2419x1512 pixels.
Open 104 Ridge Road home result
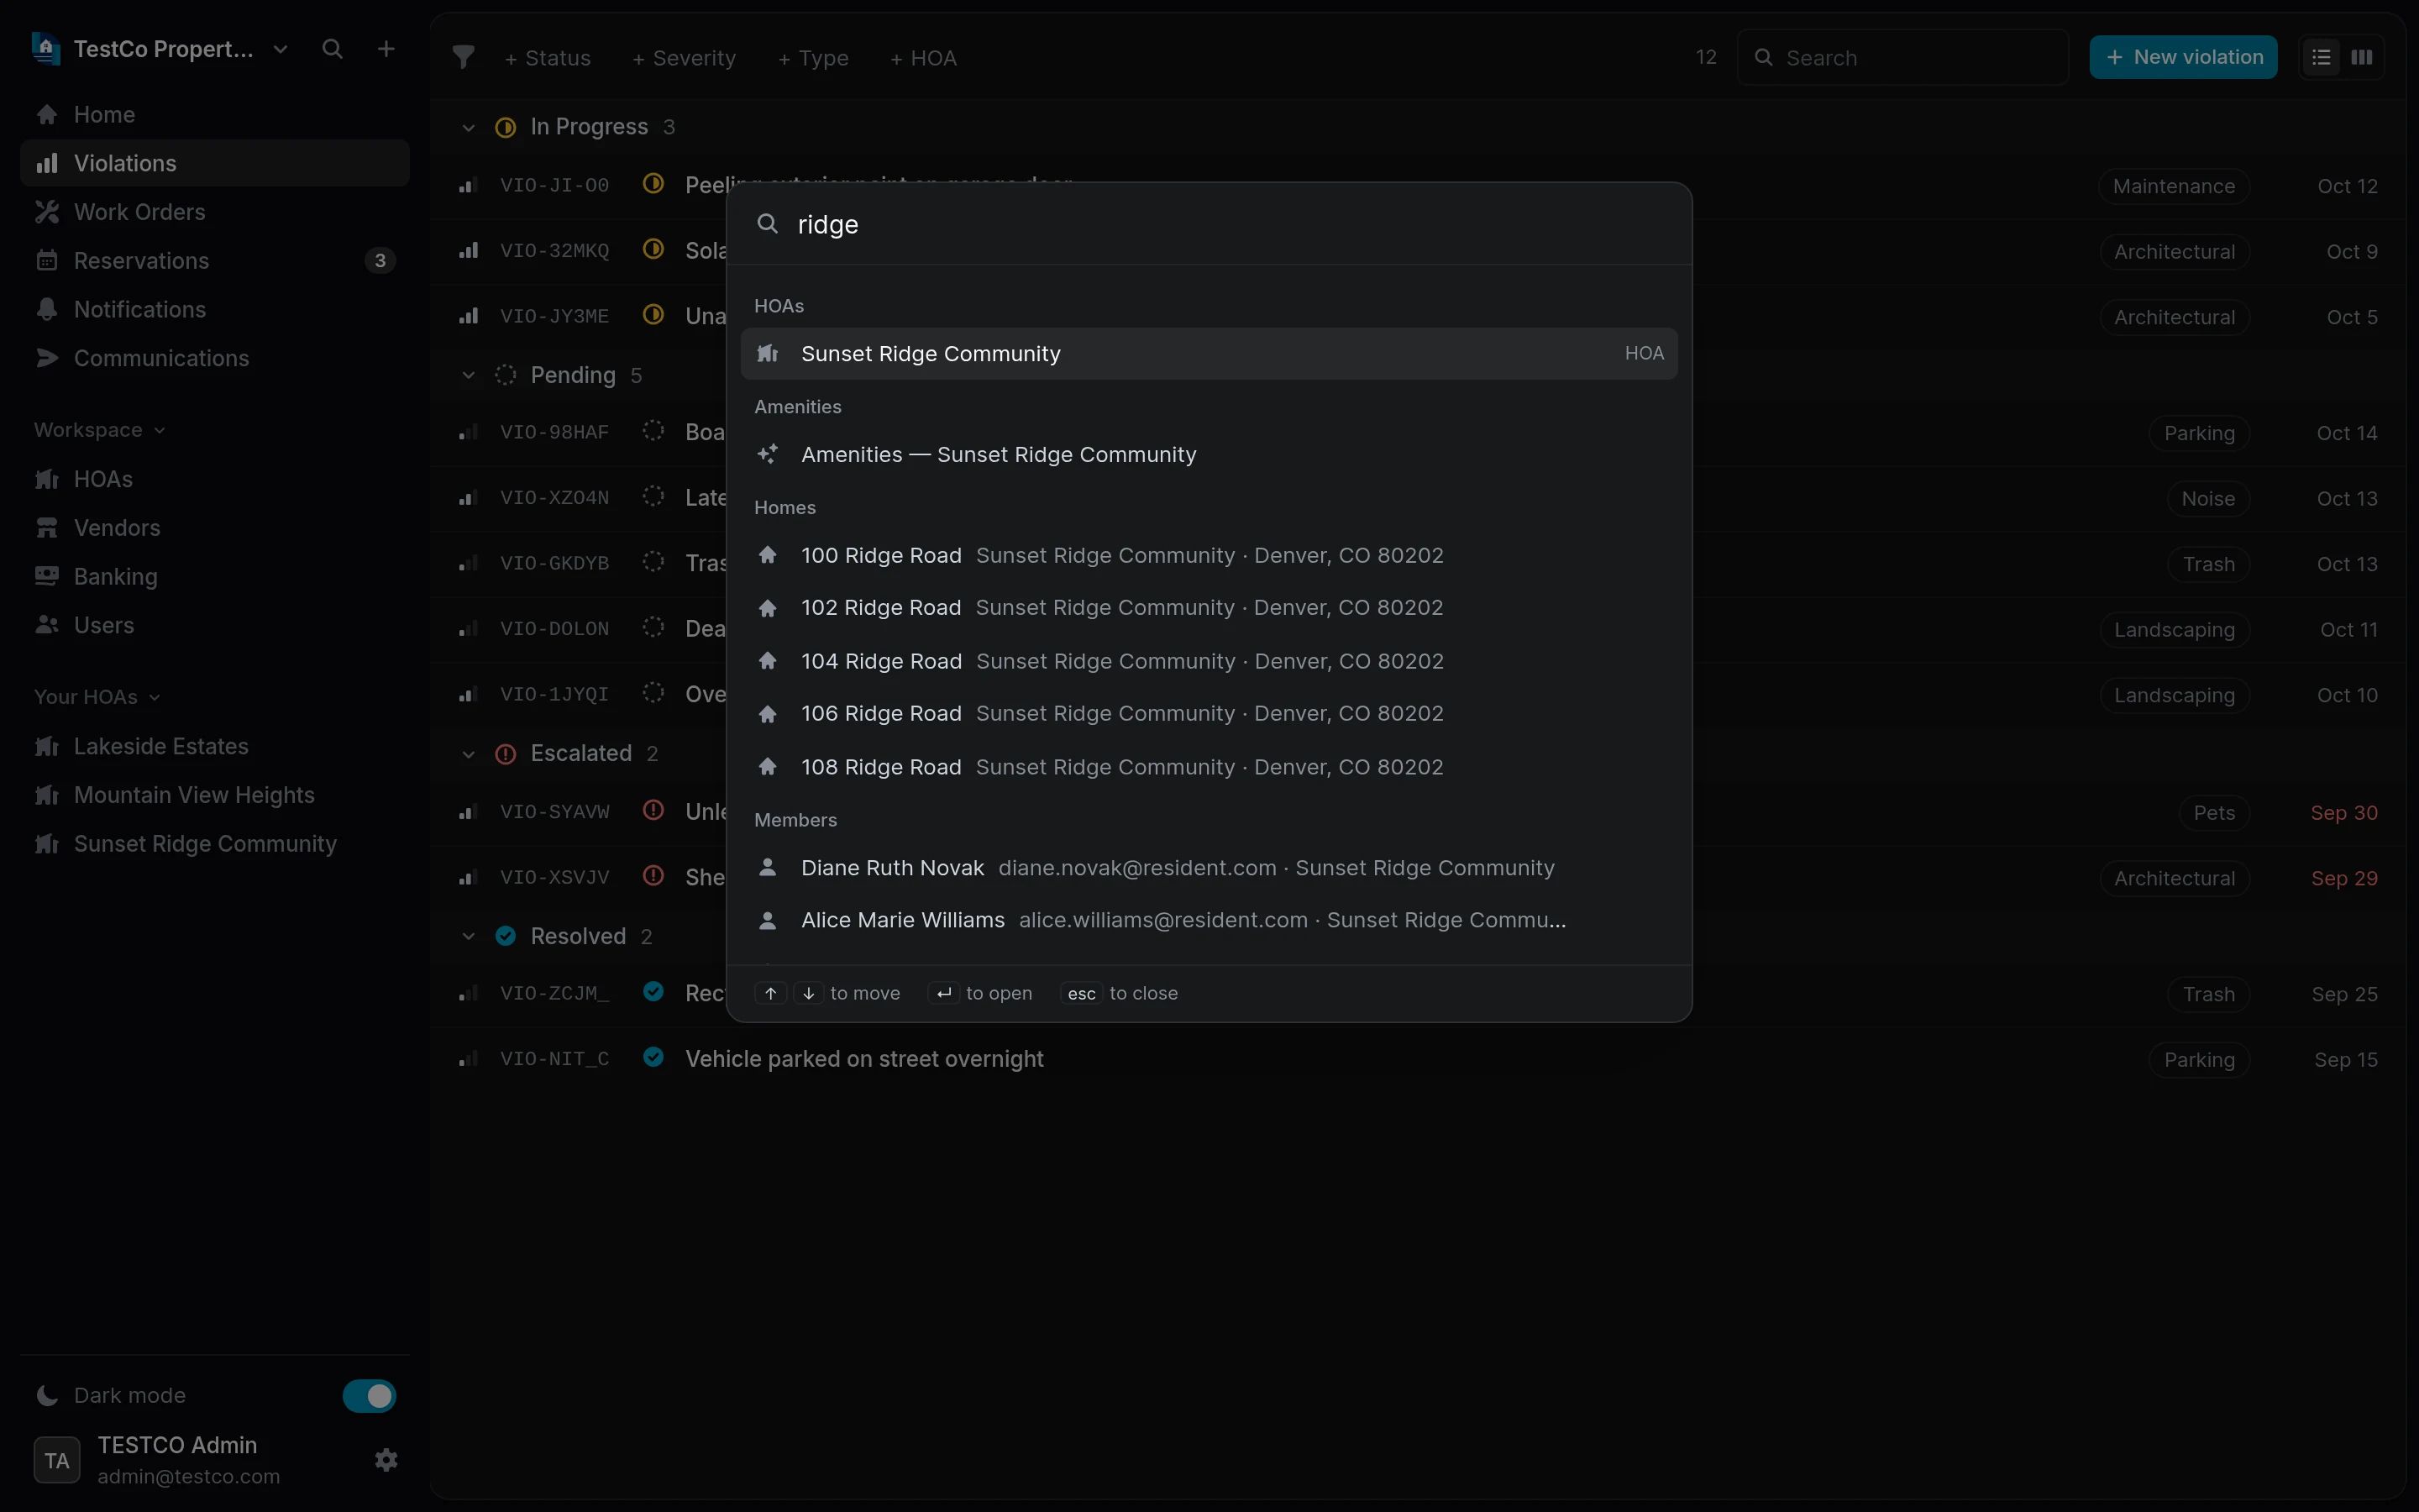coord(1209,661)
